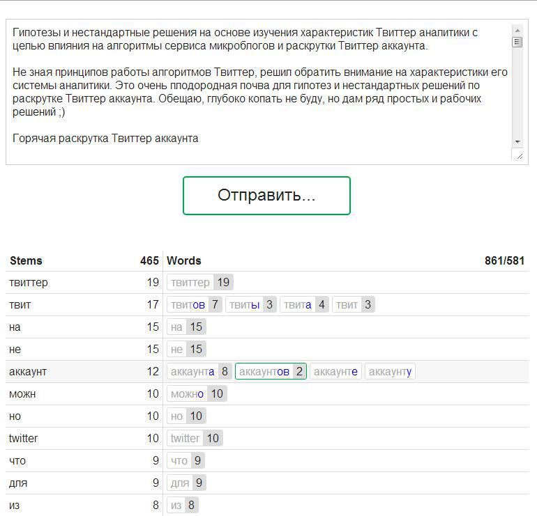Click the stem cell не
Image resolution: width=537 pixels, height=516 pixels.
tap(15, 349)
